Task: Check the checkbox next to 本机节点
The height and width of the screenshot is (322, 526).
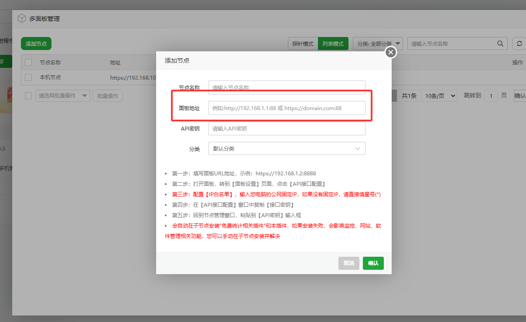Action: point(28,77)
